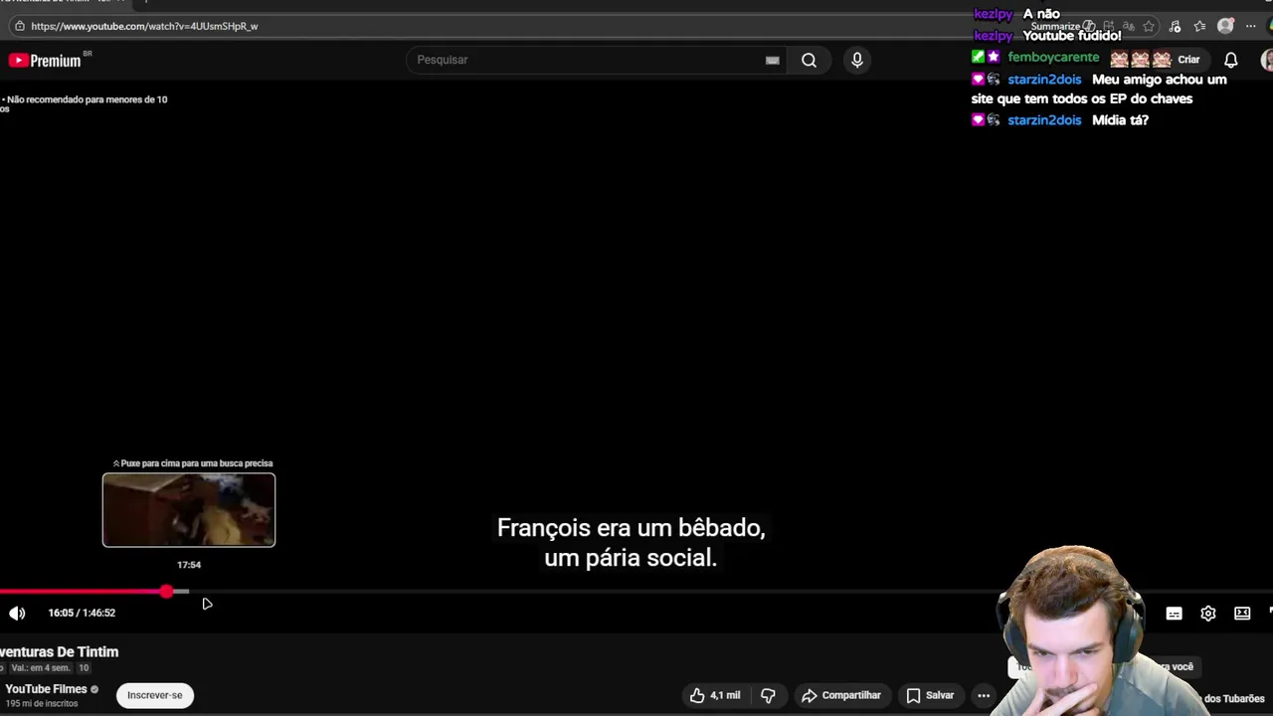Click the 17:54 seek timestamp
The image size is (1273, 716).
pos(189,565)
